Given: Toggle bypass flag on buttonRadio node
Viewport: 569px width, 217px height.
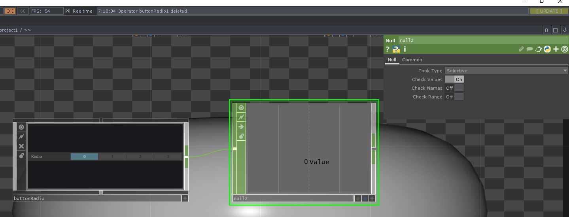Looking at the screenshot, I should coord(21,137).
